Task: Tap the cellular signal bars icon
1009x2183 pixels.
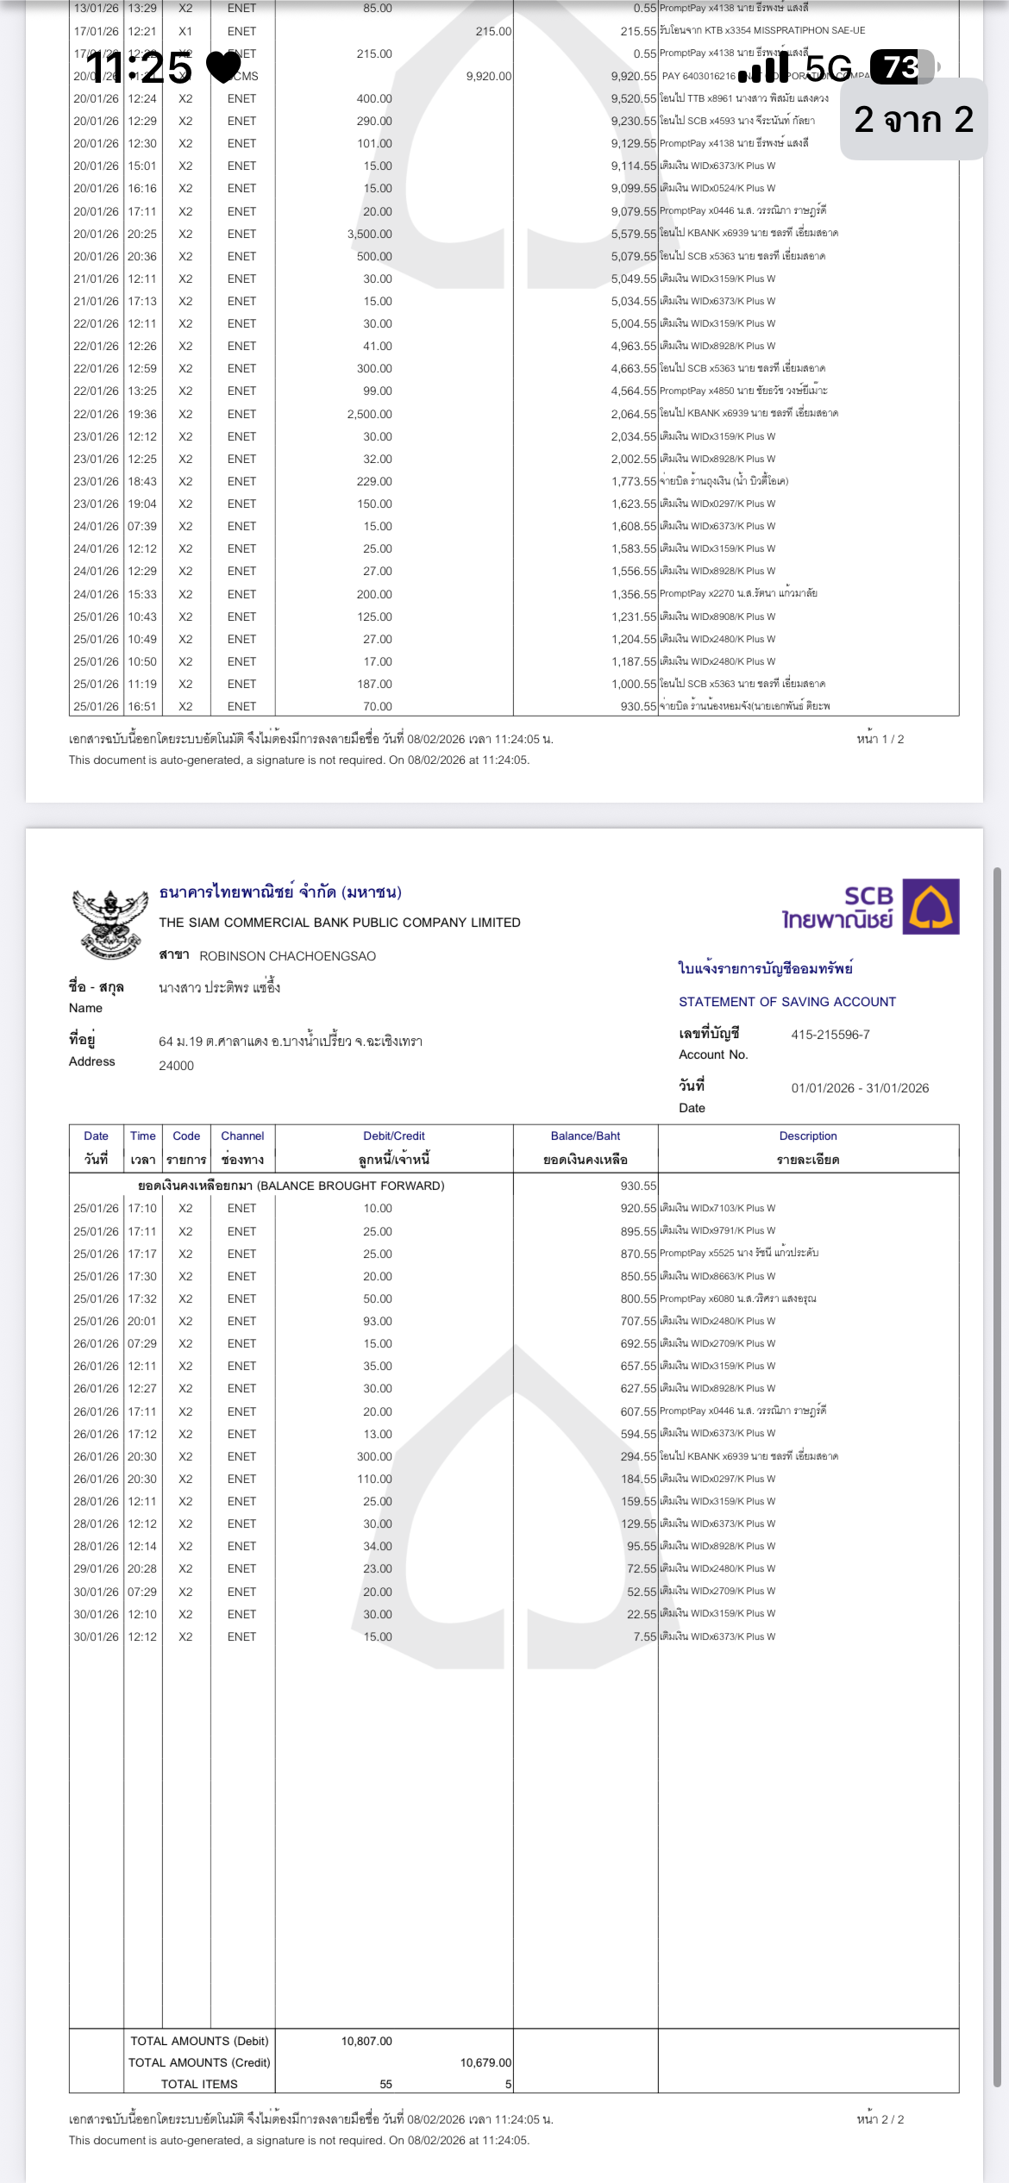Action: pos(764,68)
